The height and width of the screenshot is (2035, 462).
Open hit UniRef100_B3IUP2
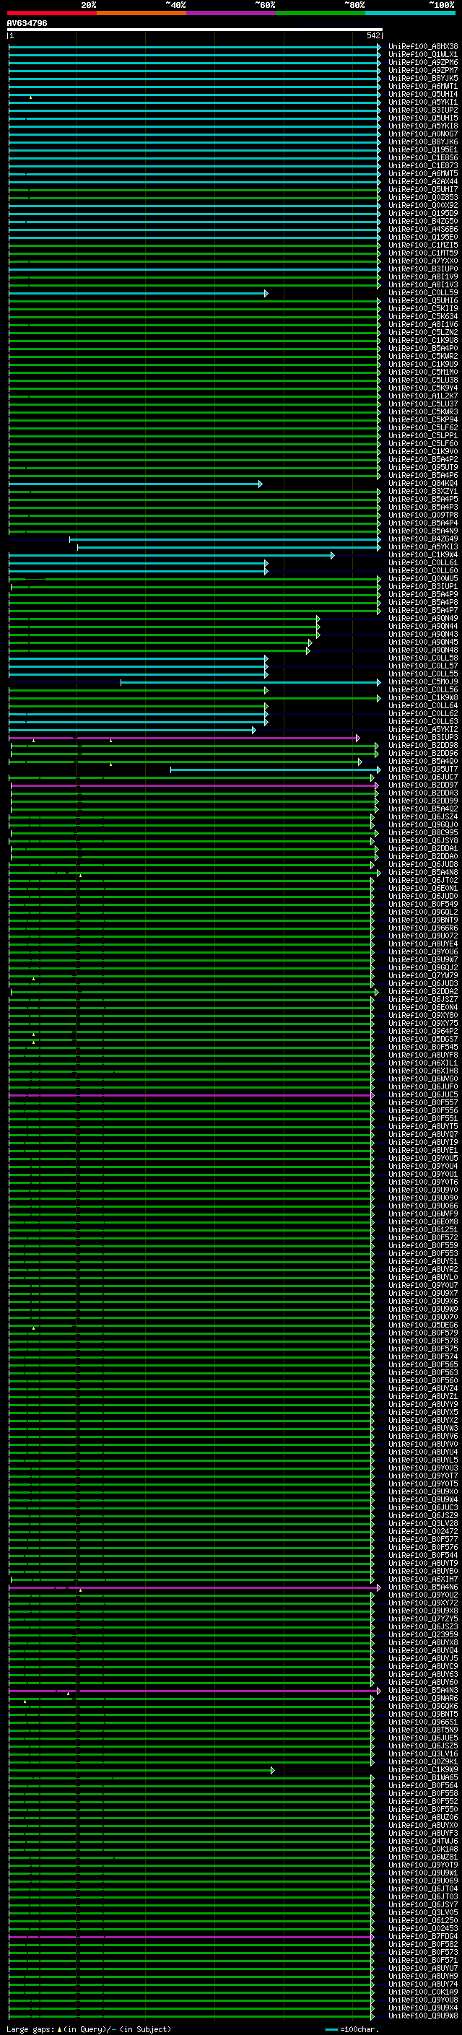pyautogui.click(x=422, y=110)
